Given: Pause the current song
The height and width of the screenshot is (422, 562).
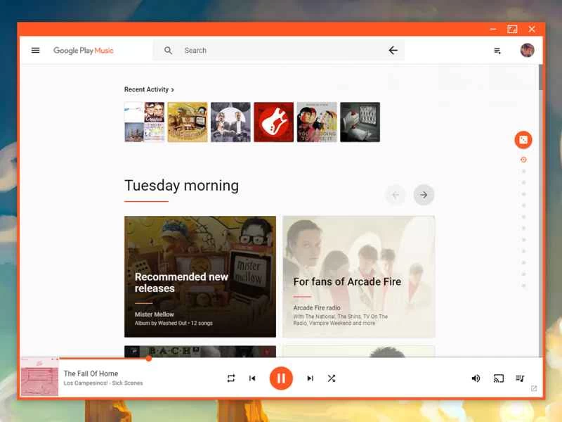Looking at the screenshot, I should pyautogui.click(x=281, y=378).
